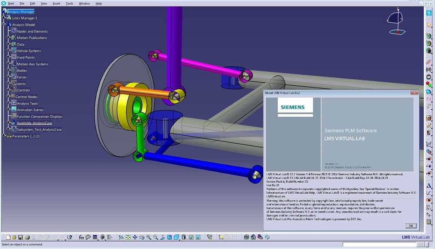Open the Start menu
Viewport: 435px width, 249px height.
pos(11,3)
